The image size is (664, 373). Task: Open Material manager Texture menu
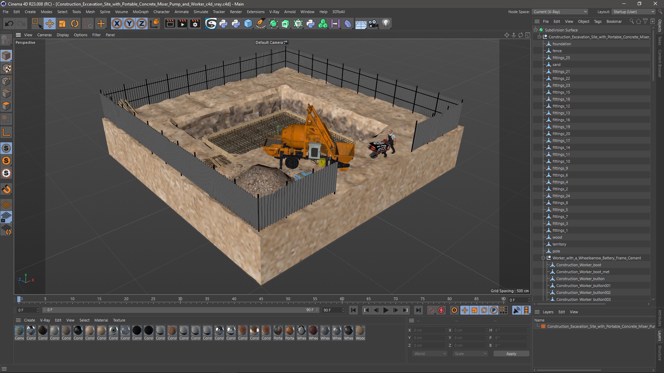[x=119, y=320]
